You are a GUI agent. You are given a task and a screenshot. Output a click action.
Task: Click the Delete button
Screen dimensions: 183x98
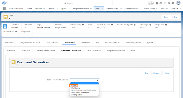pyautogui.click(x=175, y=17)
